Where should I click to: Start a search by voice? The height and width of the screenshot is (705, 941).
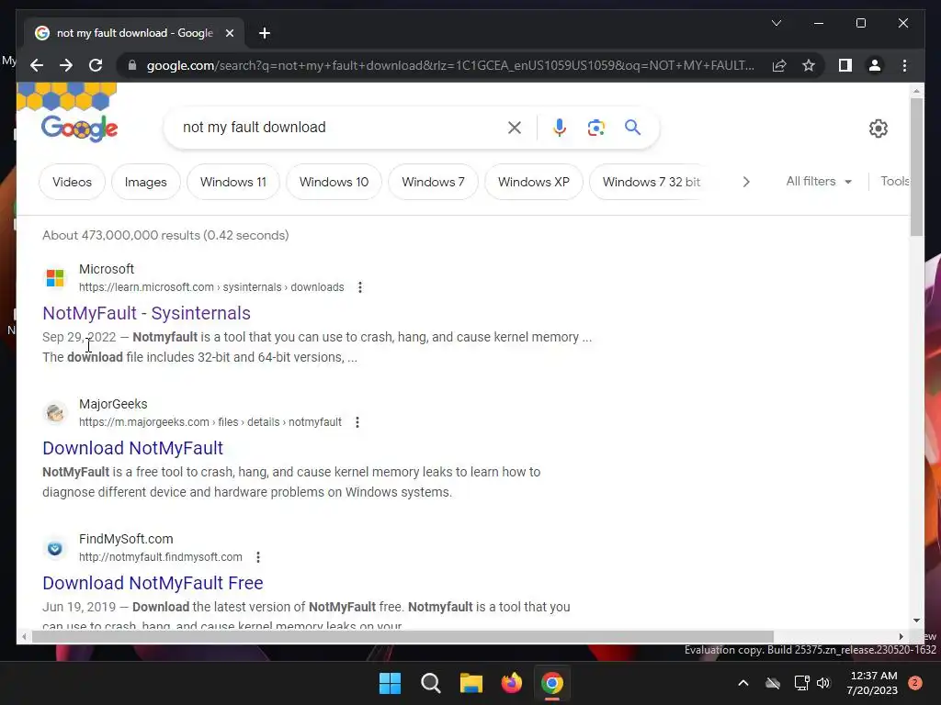click(x=560, y=127)
